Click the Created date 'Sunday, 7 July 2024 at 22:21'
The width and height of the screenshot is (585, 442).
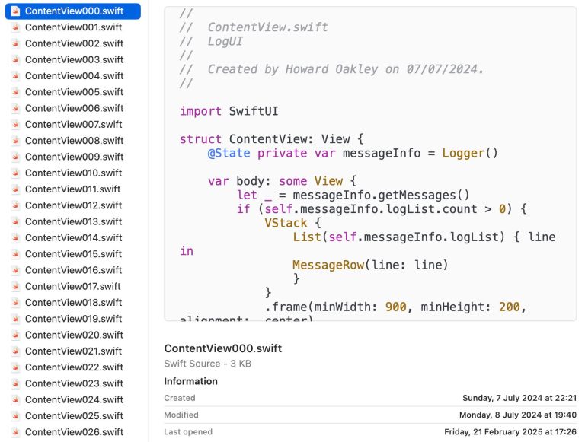pos(519,398)
